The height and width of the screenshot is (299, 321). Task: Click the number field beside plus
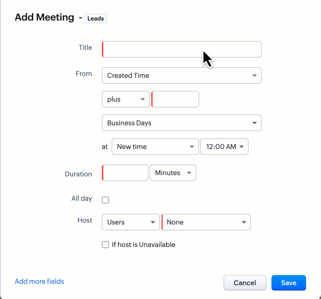pyautogui.click(x=175, y=99)
